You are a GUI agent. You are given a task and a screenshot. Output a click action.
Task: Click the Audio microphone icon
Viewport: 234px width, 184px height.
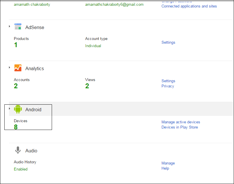(x=18, y=150)
